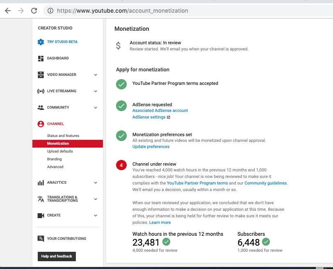
Task: Expand the Create chevron
Action: (96, 216)
